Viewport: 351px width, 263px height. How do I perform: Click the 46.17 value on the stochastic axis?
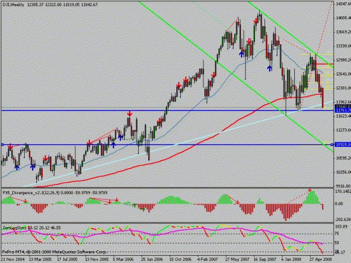click(340, 253)
